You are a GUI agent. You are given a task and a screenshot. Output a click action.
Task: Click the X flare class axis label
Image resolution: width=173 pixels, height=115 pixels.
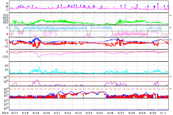click(x=7, y=4)
